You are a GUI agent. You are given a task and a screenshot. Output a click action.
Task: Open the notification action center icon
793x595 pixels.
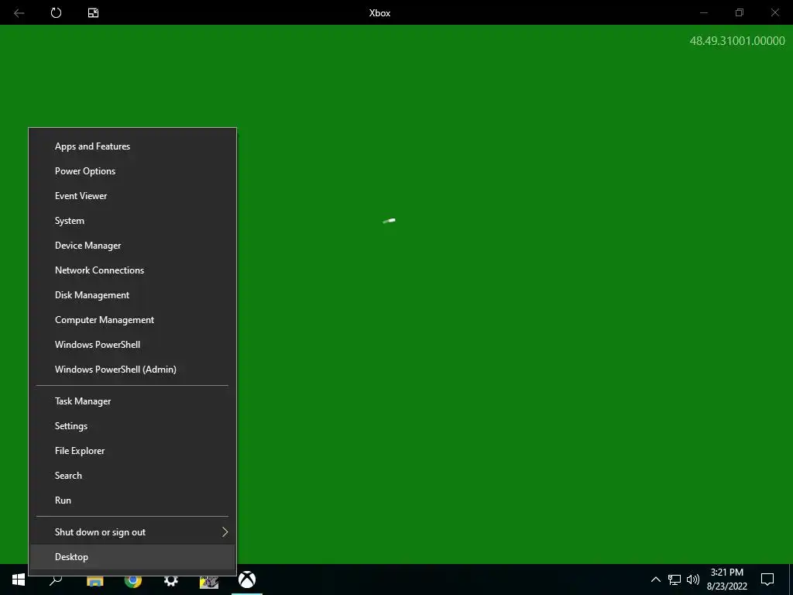pyautogui.click(x=767, y=580)
